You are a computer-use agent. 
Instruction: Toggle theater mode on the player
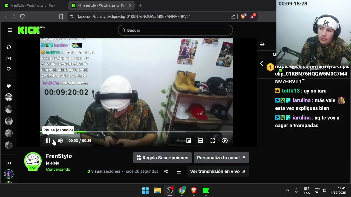[x=201, y=141]
